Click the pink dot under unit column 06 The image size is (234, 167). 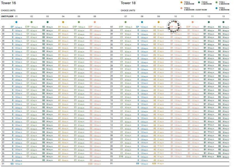[x=95, y=22]
